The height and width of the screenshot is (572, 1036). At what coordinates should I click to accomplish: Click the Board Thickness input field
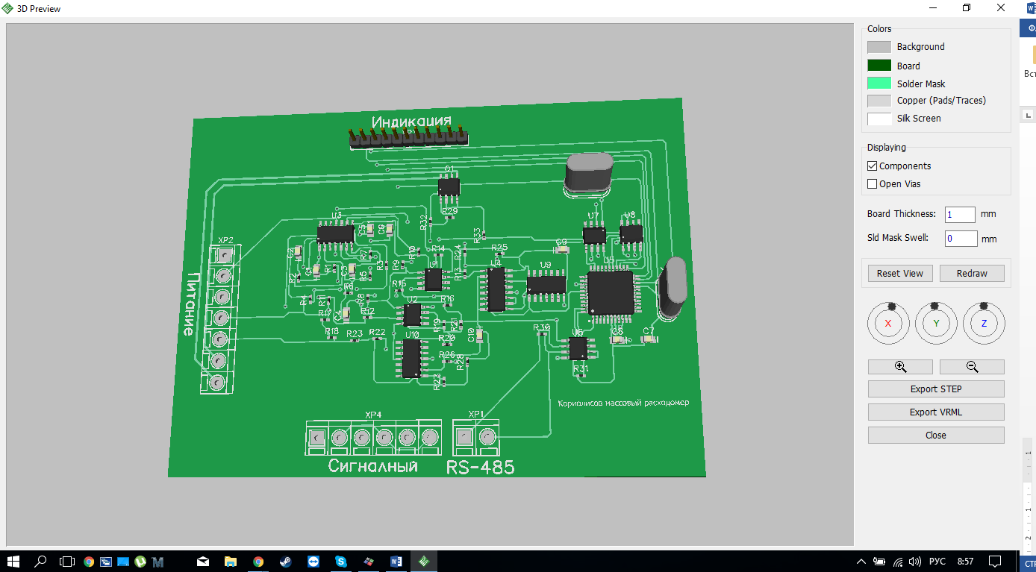coord(960,215)
